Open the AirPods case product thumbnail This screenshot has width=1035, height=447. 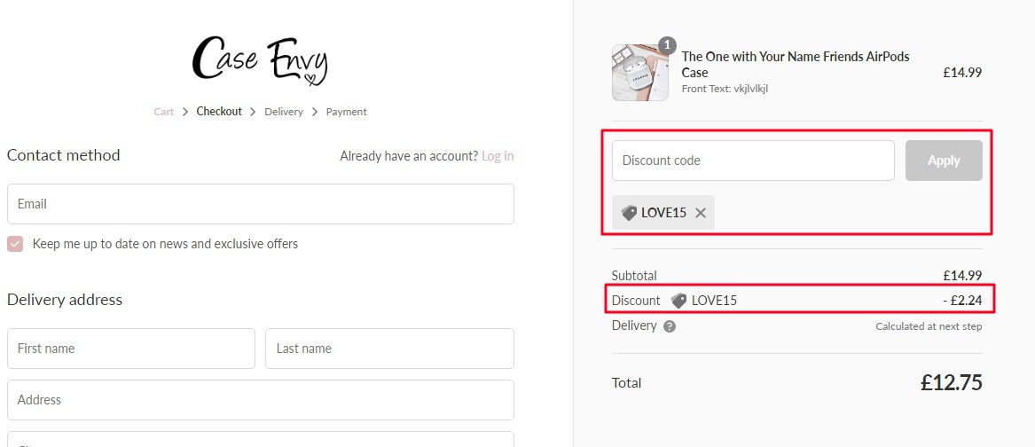click(639, 73)
